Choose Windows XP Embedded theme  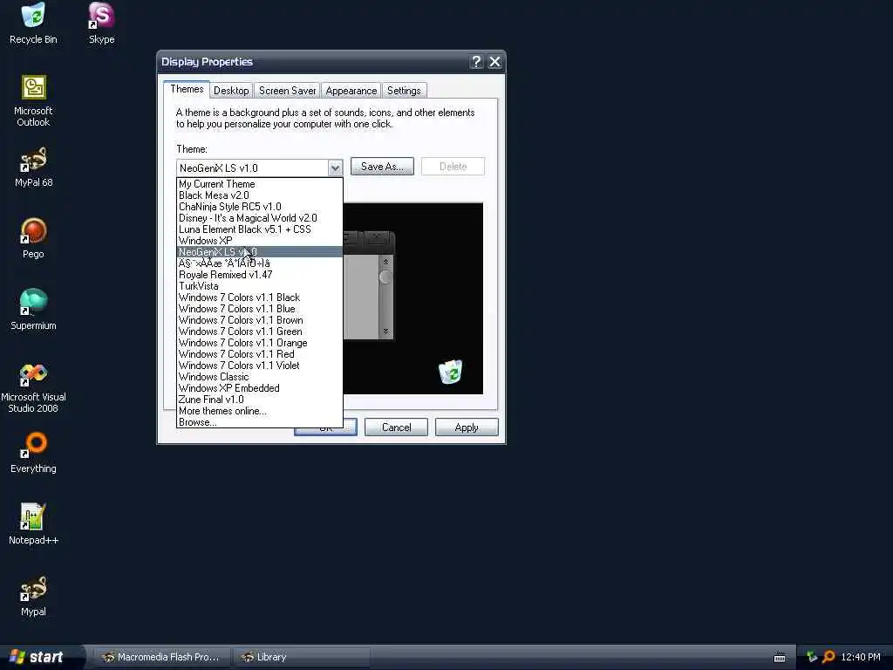point(260,388)
